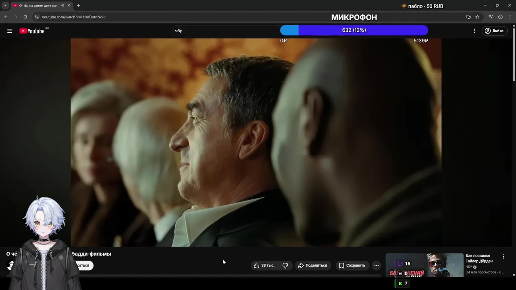Open more actions ellipsis under the video
Image resolution: width=516 pixels, height=290 pixels.
pos(376,265)
